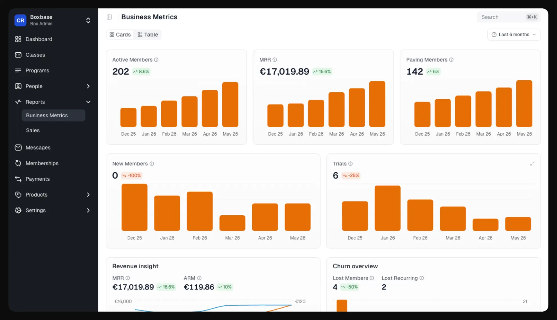Expand the Products submenu chevron
Viewport: 557px width, 320px height.
tap(88, 195)
